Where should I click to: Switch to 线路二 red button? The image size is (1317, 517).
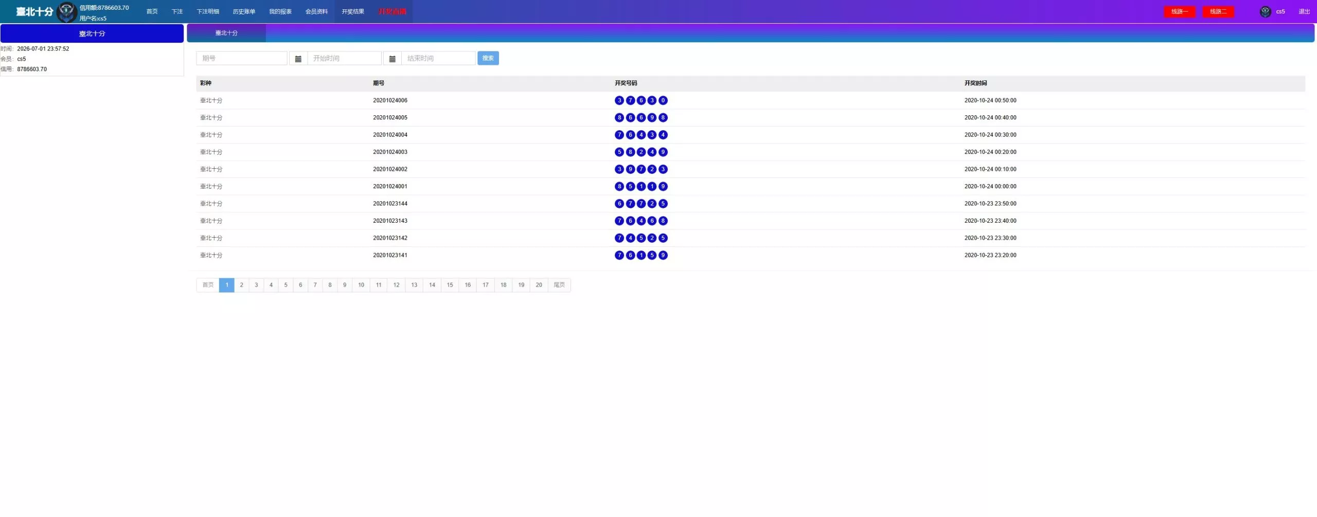[x=1218, y=11]
